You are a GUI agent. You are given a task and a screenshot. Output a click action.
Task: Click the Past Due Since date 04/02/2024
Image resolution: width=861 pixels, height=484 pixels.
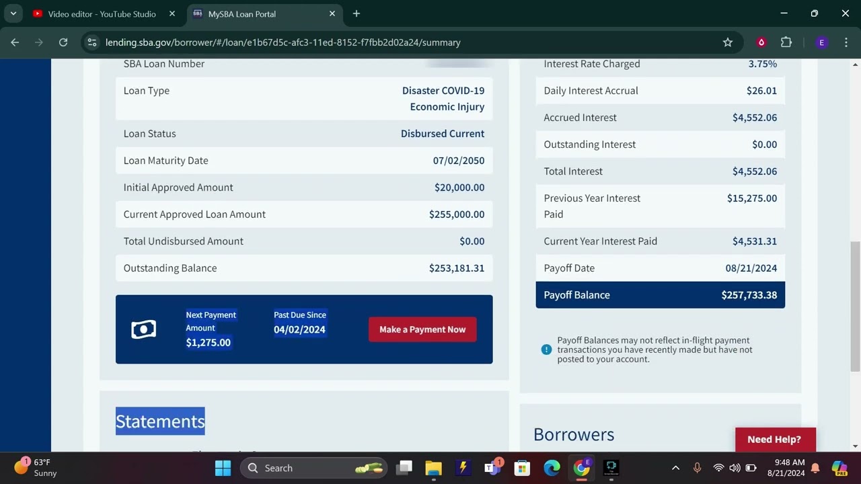(x=299, y=329)
